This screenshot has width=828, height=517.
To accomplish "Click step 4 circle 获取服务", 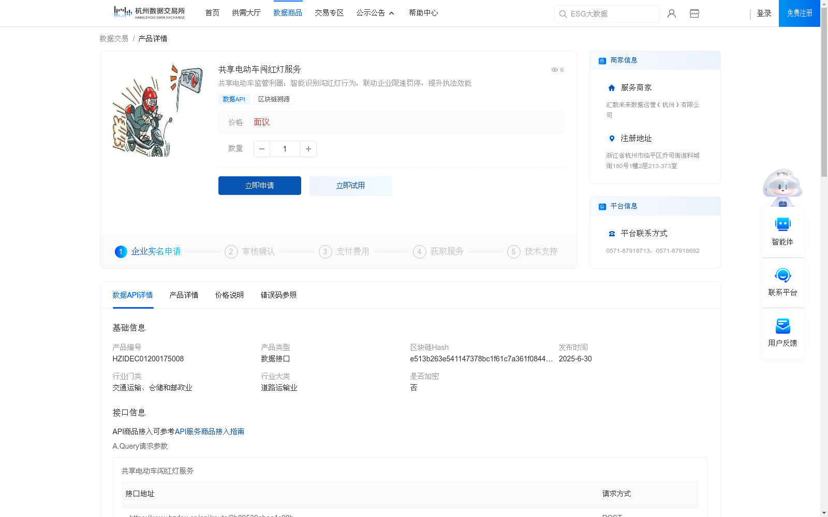I will click(419, 252).
